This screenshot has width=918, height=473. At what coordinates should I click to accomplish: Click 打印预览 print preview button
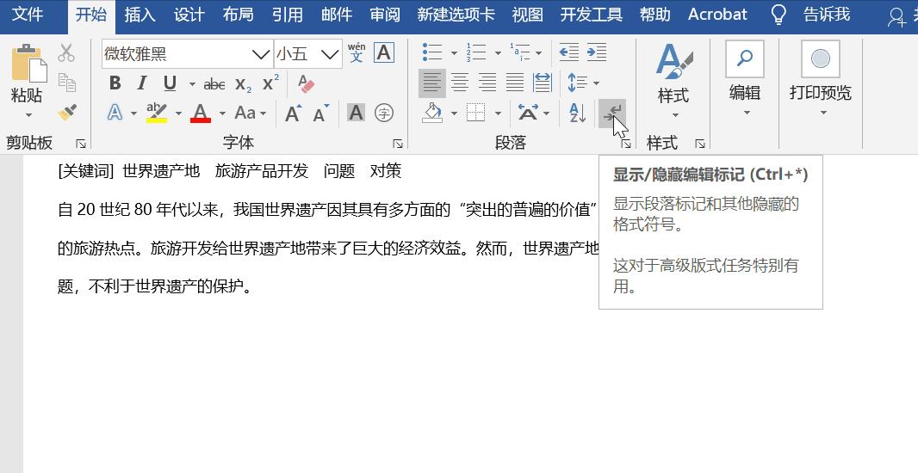(x=820, y=78)
